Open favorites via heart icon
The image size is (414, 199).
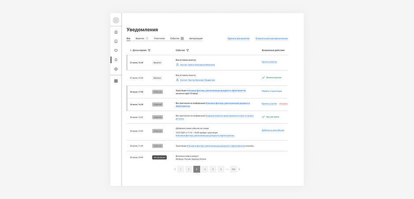click(116, 51)
